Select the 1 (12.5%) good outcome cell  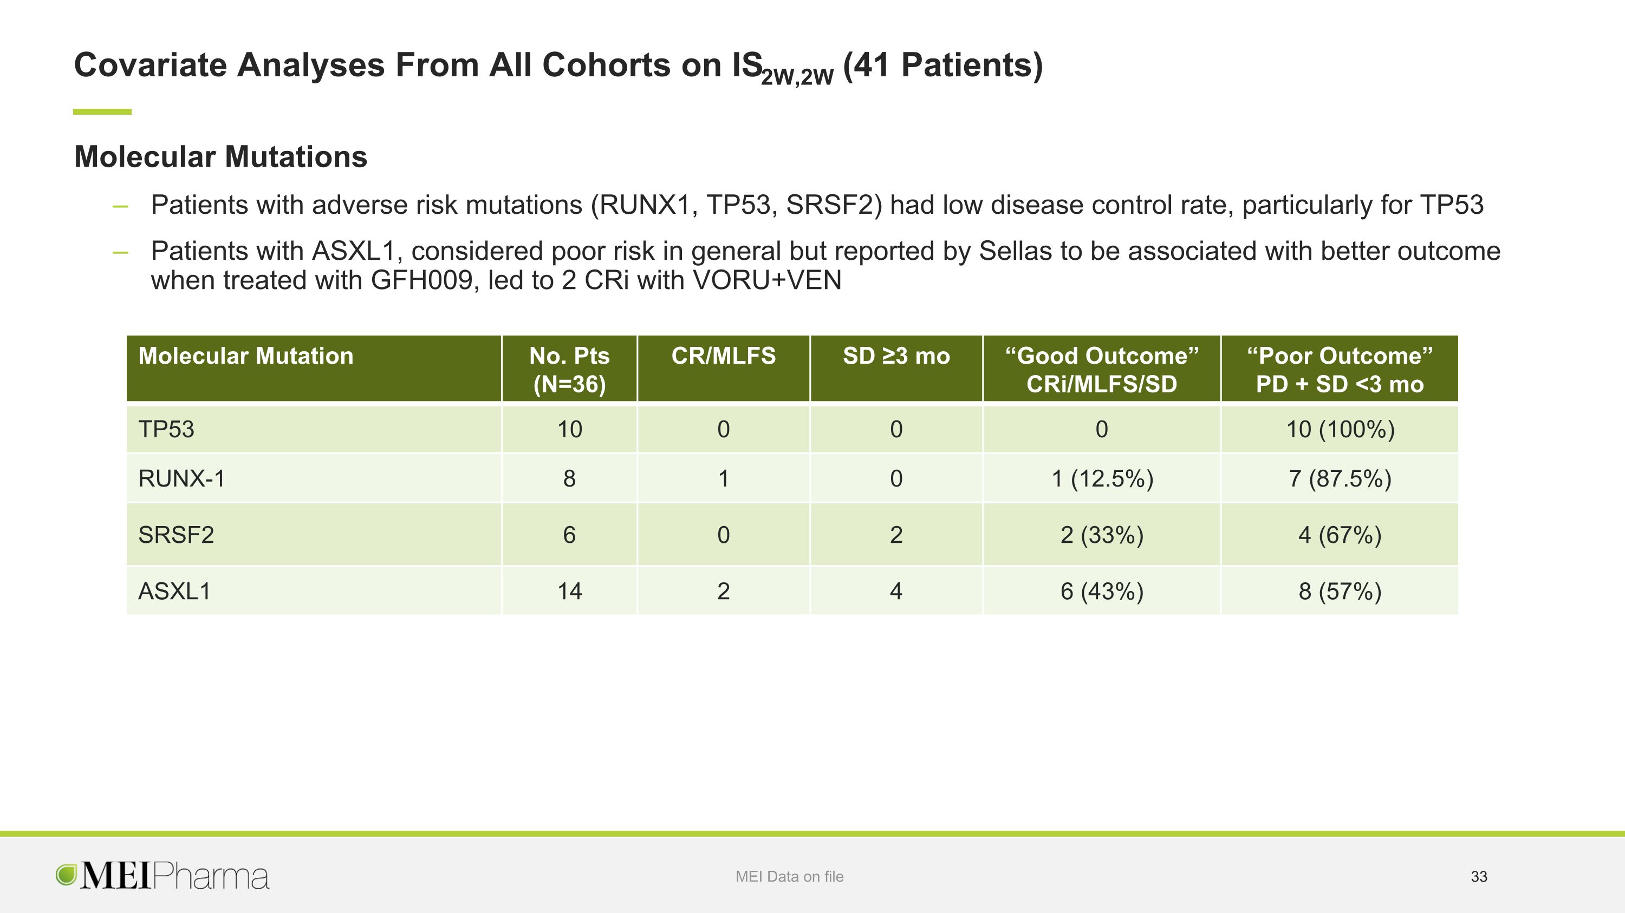1101,478
